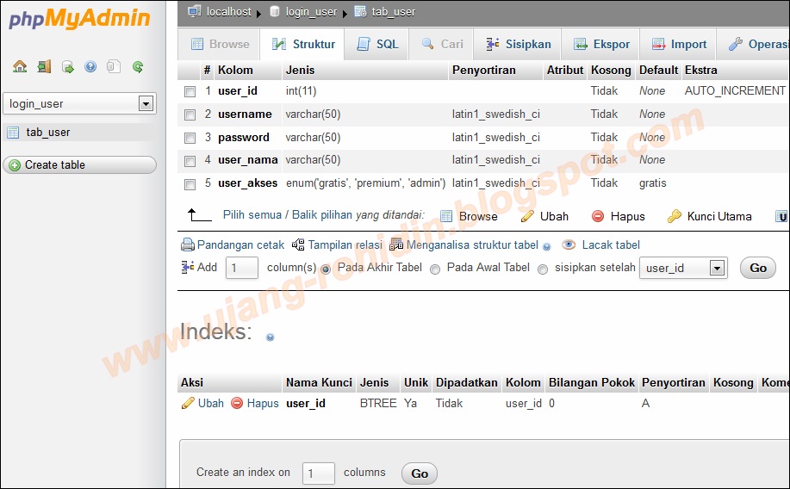Tick the user_nama column checkbox
This screenshot has height=489, width=790.
pos(190,161)
